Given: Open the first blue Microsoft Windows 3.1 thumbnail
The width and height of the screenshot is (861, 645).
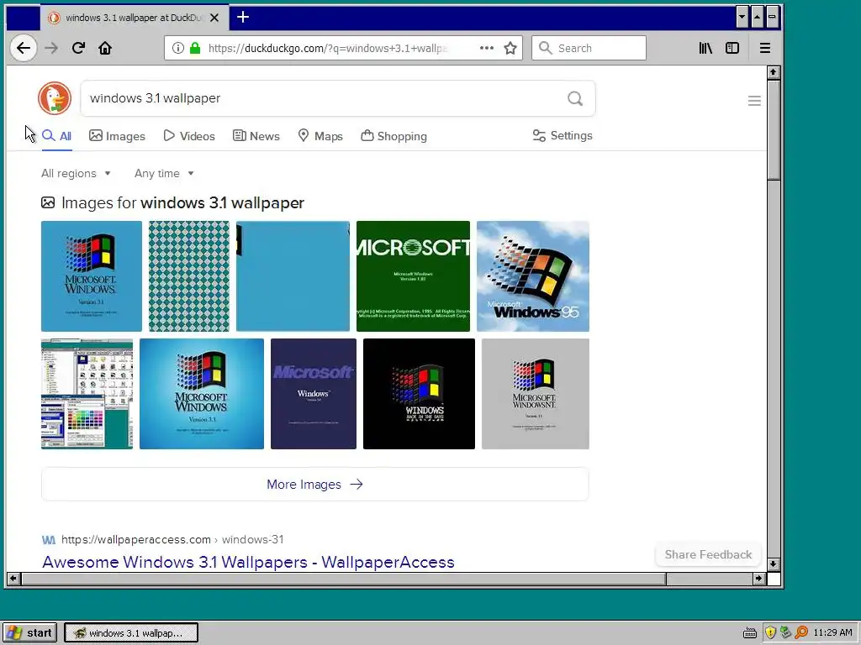Looking at the screenshot, I should coord(91,276).
